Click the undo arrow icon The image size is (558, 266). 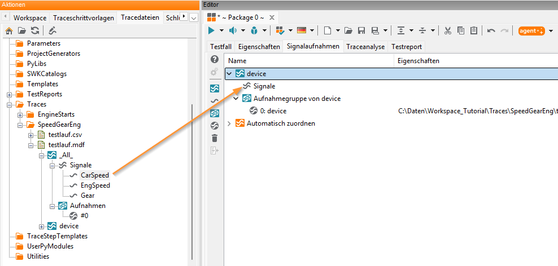(x=491, y=31)
